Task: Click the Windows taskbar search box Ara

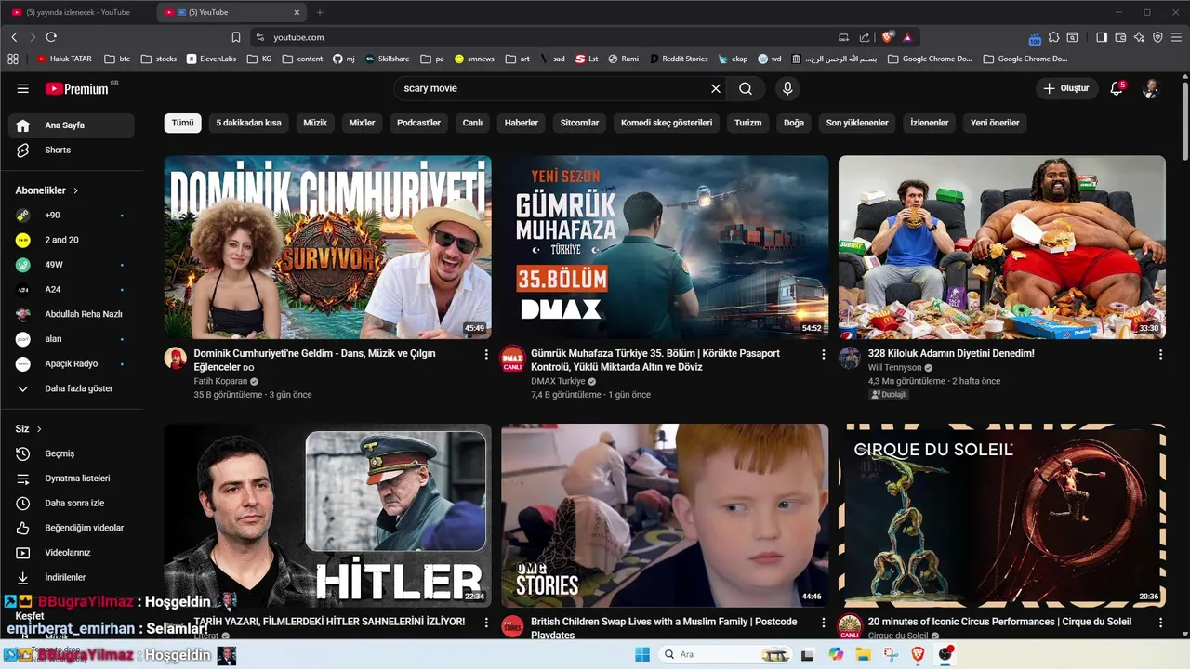Action: (x=725, y=654)
